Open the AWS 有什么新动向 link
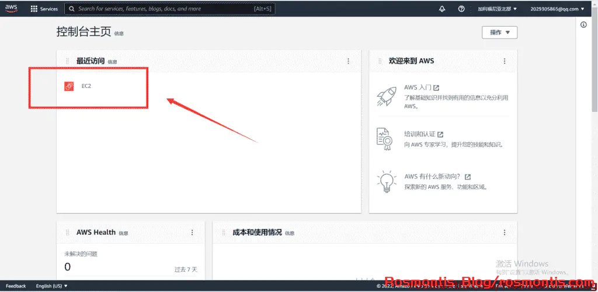The height and width of the screenshot is (292, 598). (x=434, y=177)
